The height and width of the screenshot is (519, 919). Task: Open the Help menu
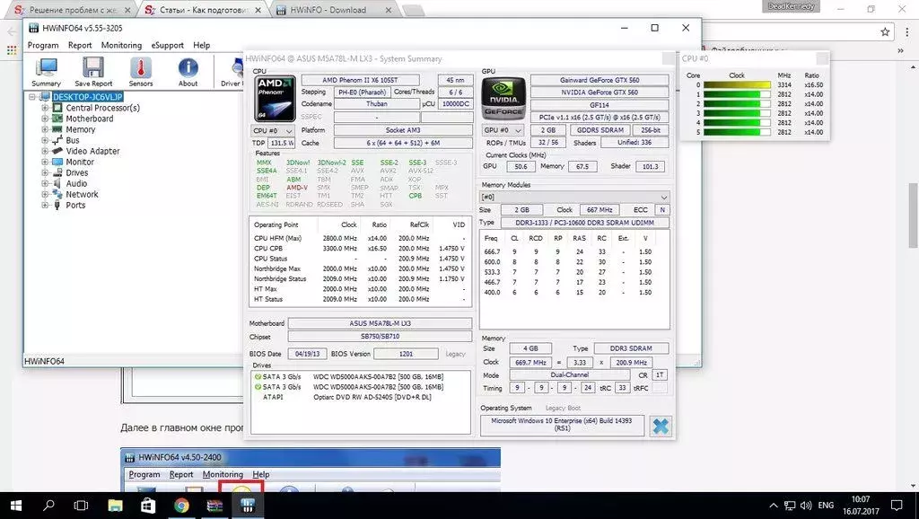[202, 45]
